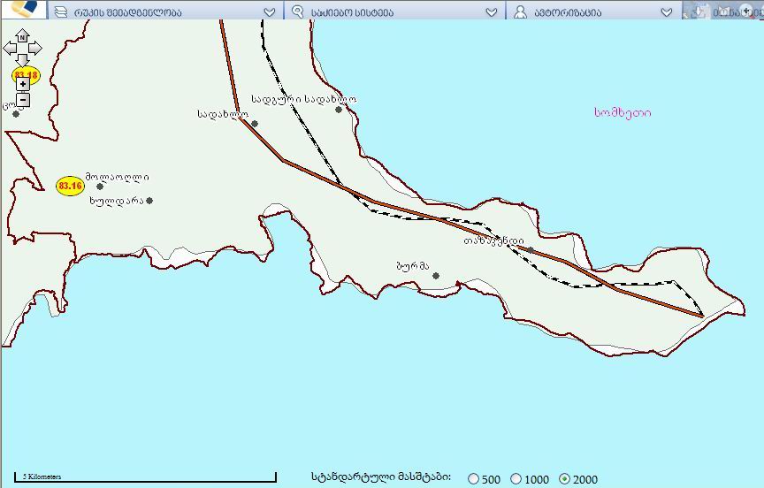Click the application logo in top-left corner

[x=25, y=8]
